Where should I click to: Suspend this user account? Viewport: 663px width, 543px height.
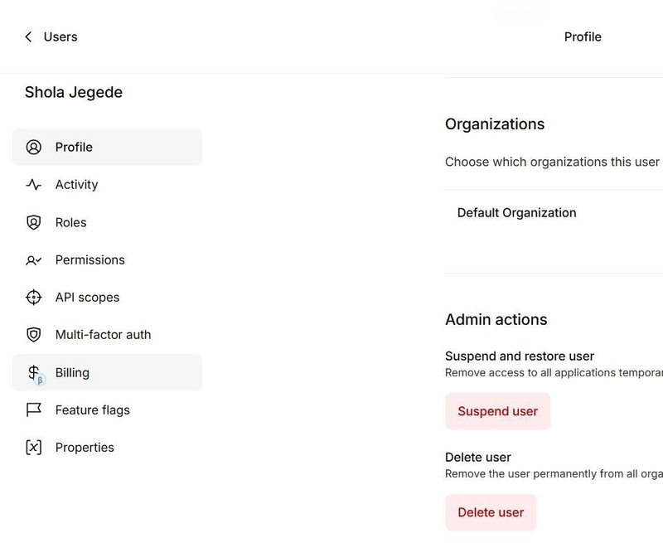point(498,411)
